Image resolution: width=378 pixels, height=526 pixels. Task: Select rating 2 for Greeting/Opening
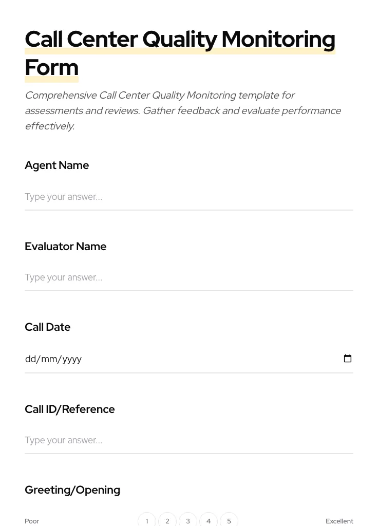(x=167, y=520)
